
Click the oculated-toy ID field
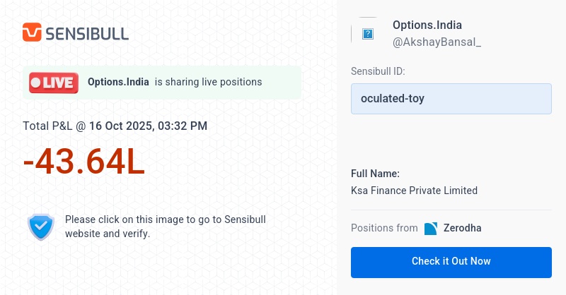(x=451, y=99)
